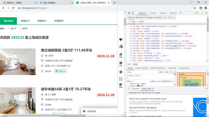Switch to the DevTools Console tab
The image size is (209, 117).
point(153,13)
